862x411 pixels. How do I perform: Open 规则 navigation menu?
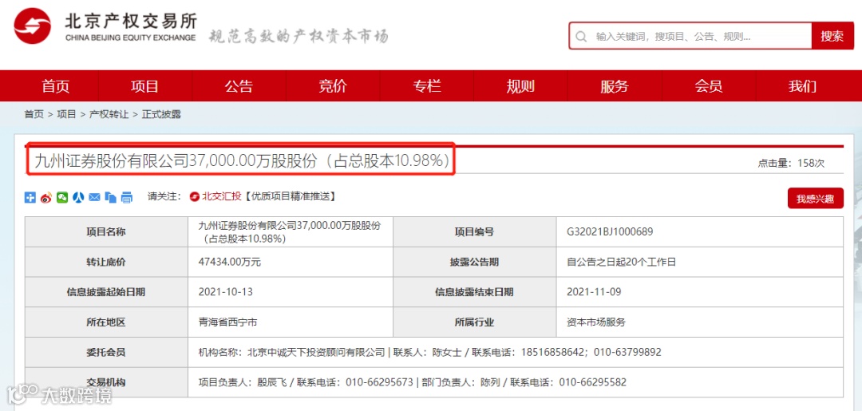(520, 86)
